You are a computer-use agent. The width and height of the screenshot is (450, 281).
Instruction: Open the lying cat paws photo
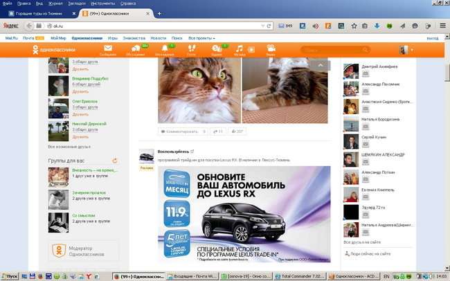click(285, 90)
